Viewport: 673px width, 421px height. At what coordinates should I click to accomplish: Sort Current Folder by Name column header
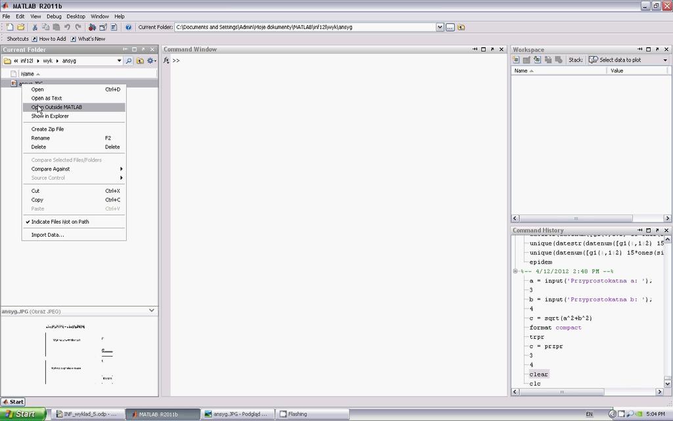pyautogui.click(x=88, y=74)
